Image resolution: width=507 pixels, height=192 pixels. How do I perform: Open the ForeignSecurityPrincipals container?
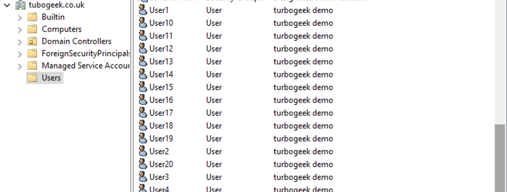point(86,53)
